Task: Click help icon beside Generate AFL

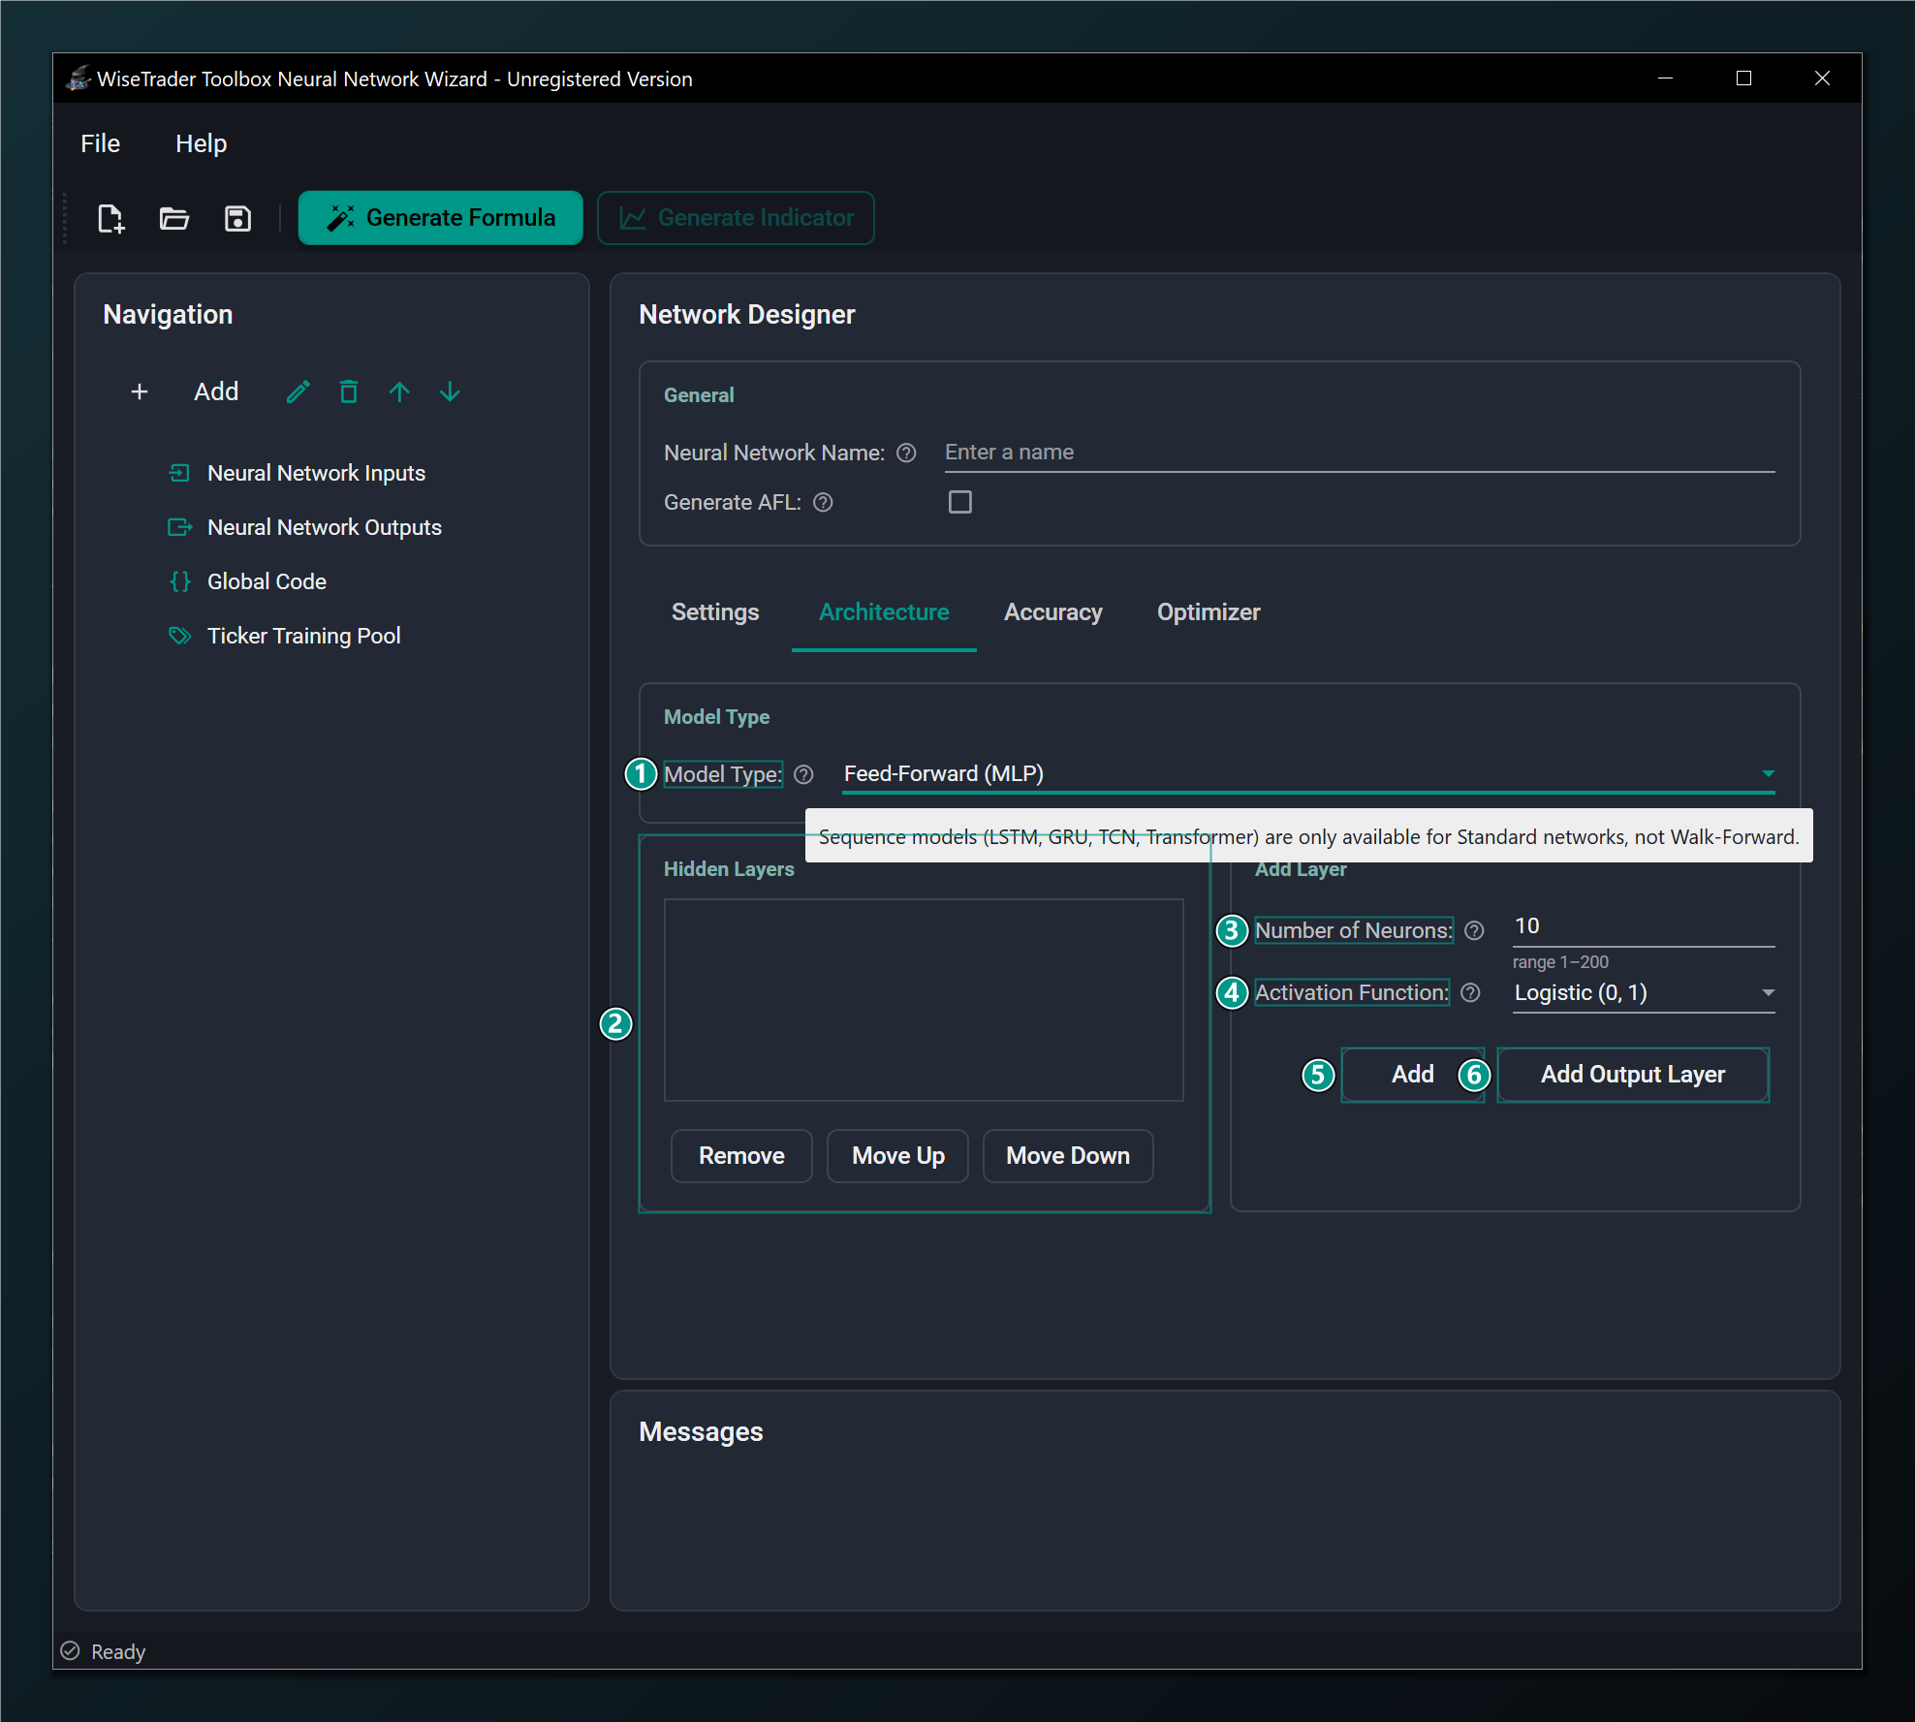Action: point(823,502)
